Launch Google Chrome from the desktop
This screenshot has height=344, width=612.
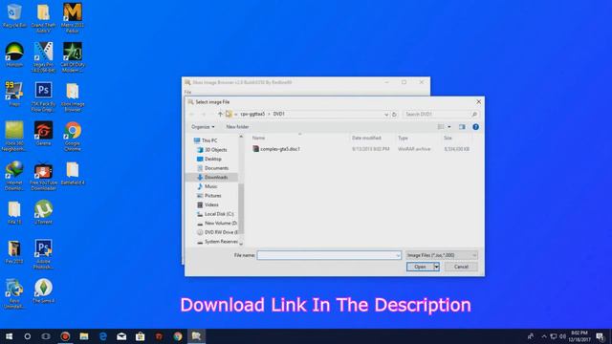tap(73, 136)
